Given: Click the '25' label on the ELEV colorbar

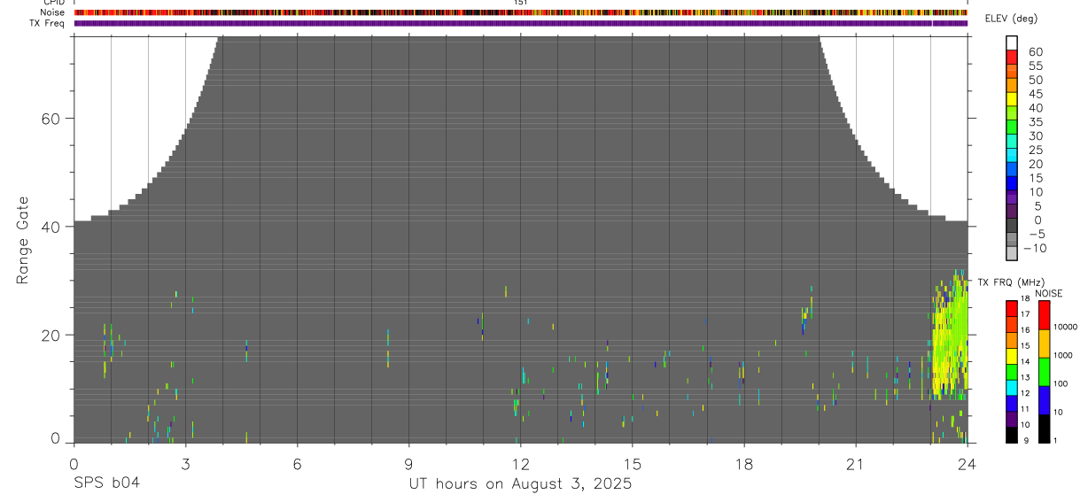Looking at the screenshot, I should 1035,151.
